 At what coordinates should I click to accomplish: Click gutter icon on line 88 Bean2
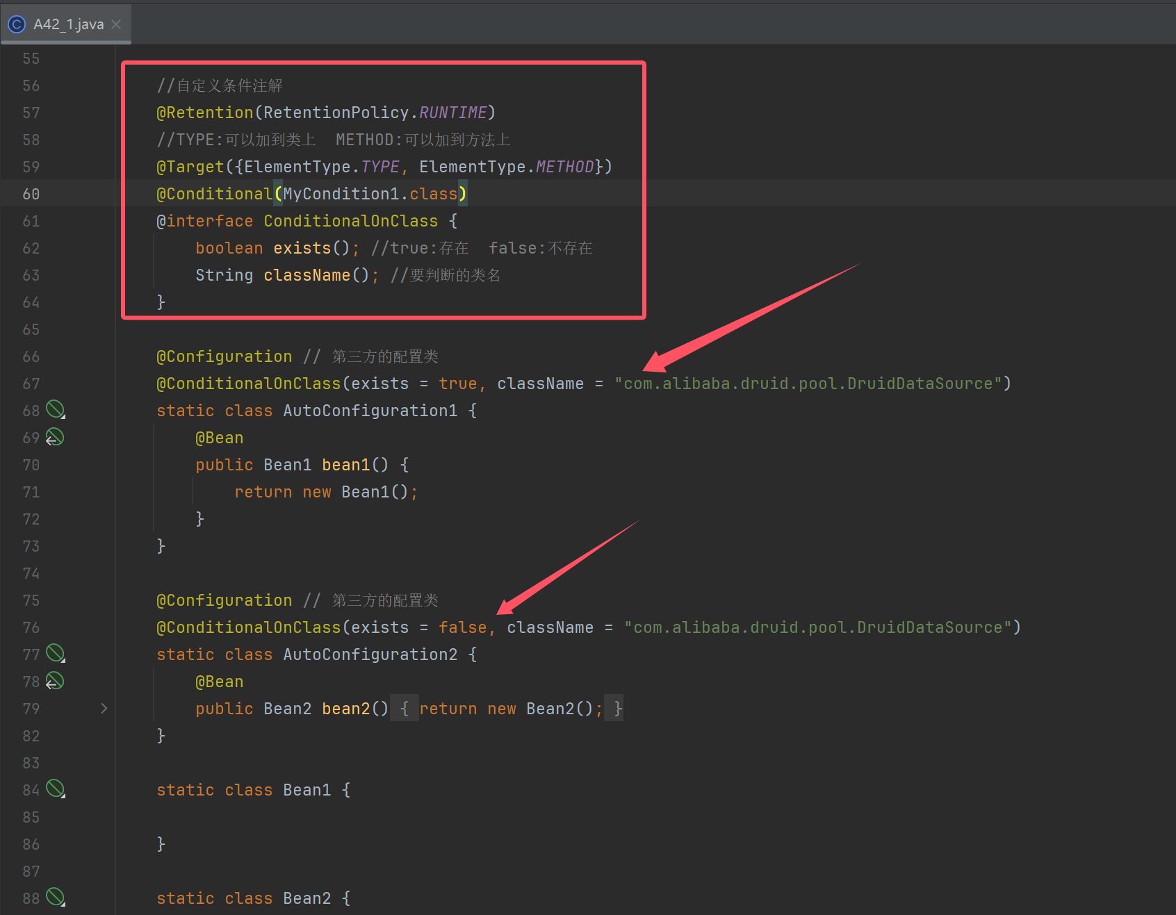[x=56, y=898]
